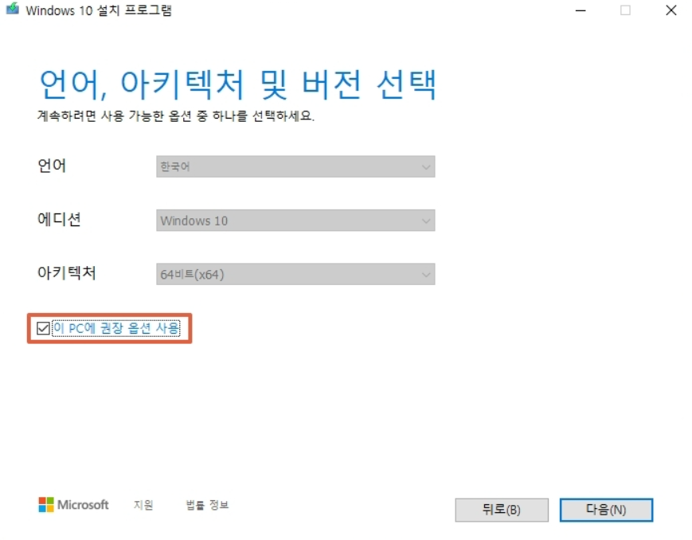Open the 법률 정보 legal link
Image resolution: width=692 pixels, height=540 pixels.
click(207, 505)
